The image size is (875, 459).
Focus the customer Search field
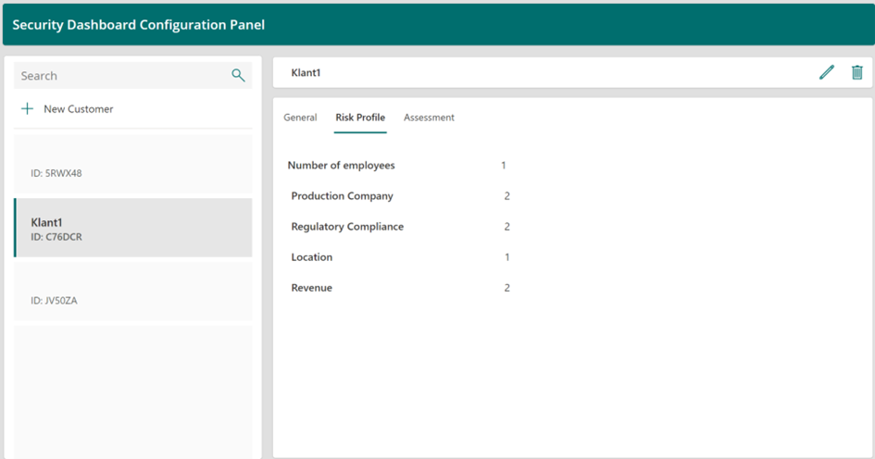click(x=120, y=76)
